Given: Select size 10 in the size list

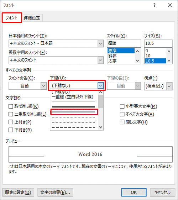Looking at the screenshot, I should [155, 56].
